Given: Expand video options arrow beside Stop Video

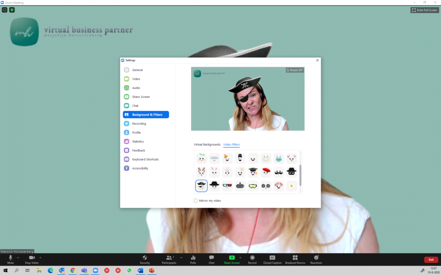Looking at the screenshot, I should [x=40, y=257].
